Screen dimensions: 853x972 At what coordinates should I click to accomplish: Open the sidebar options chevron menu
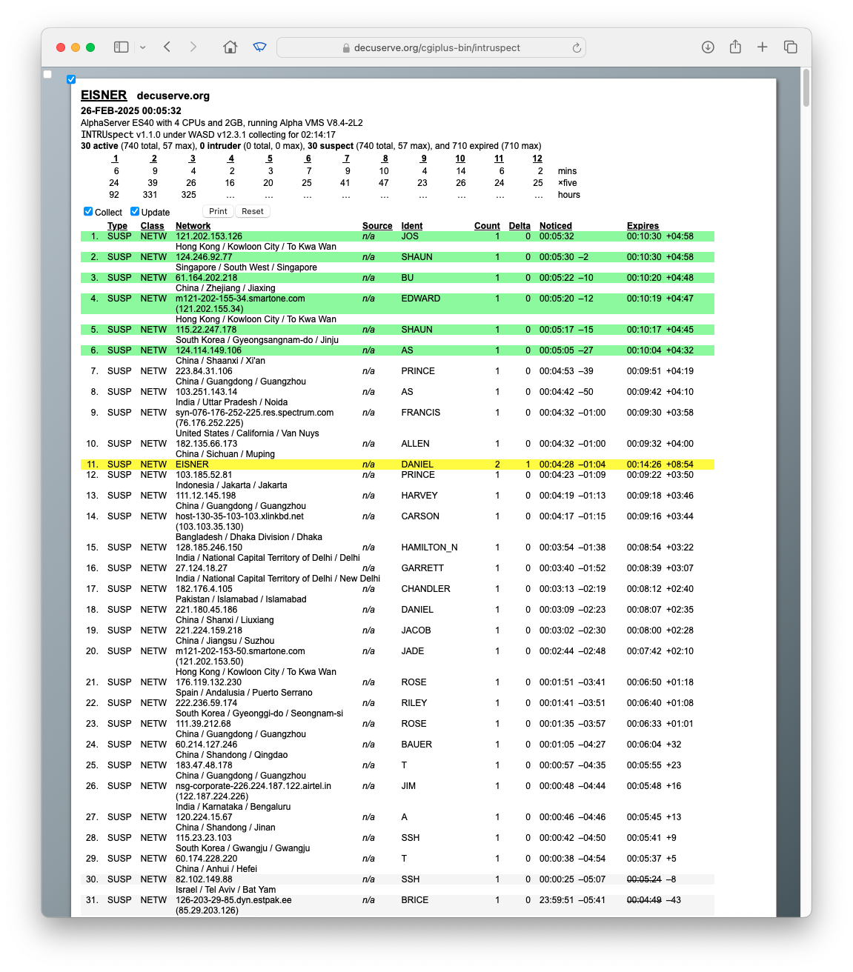pyautogui.click(x=142, y=47)
